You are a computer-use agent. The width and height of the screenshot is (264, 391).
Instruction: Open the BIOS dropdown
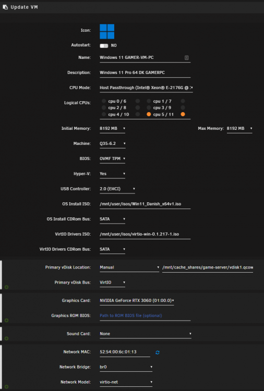click(113, 159)
